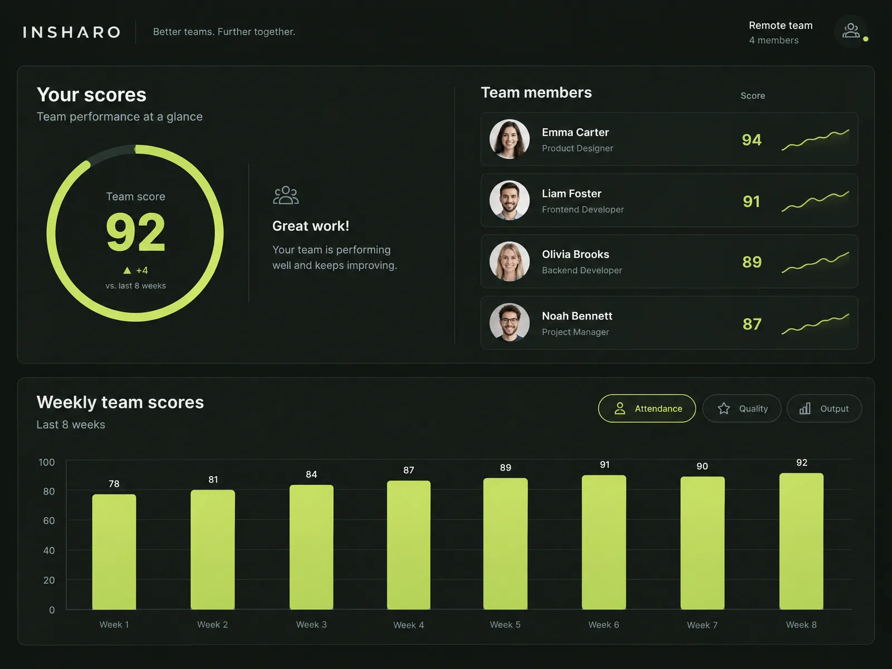Click Emma Carter's score trend sparkline
This screenshot has height=669, width=892.
coord(815,139)
